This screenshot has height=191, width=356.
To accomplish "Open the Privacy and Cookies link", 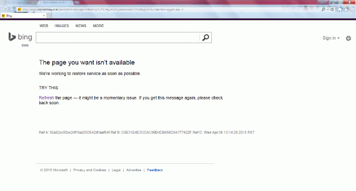I will click(x=89, y=170).
